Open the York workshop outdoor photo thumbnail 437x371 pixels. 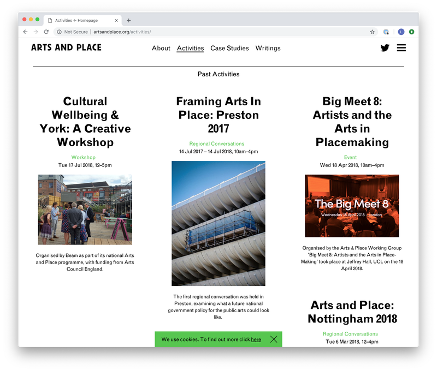pos(85,210)
